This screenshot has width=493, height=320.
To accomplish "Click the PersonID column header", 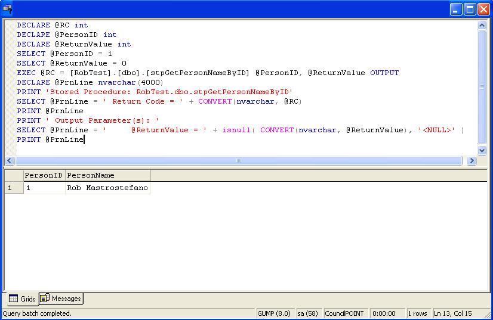I will coord(44,175).
